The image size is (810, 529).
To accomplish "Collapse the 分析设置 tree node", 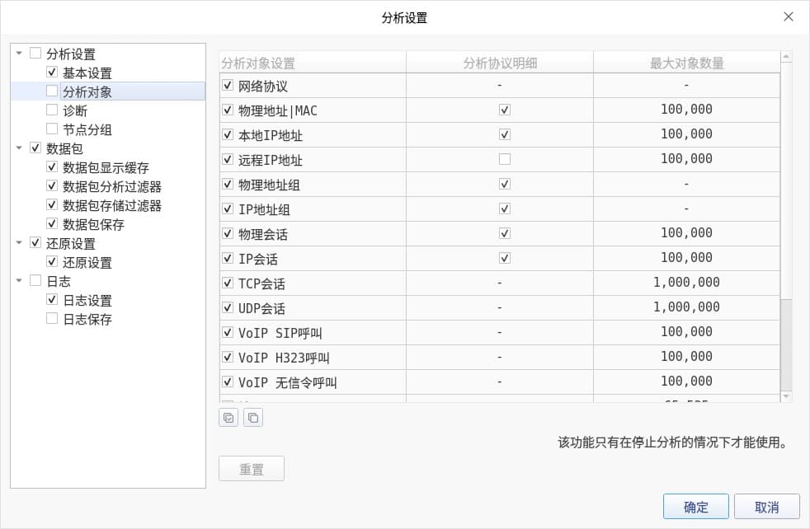I will coord(19,54).
